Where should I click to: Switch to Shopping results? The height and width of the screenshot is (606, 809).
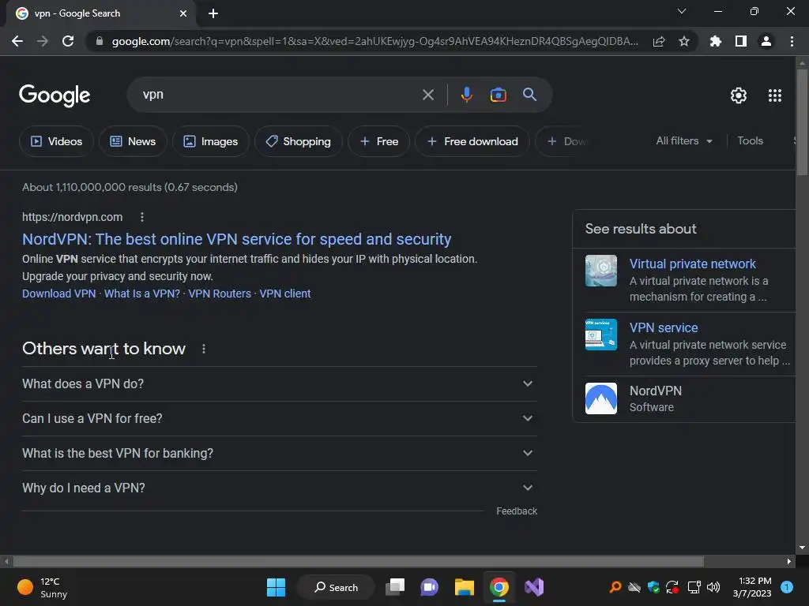[x=298, y=141]
